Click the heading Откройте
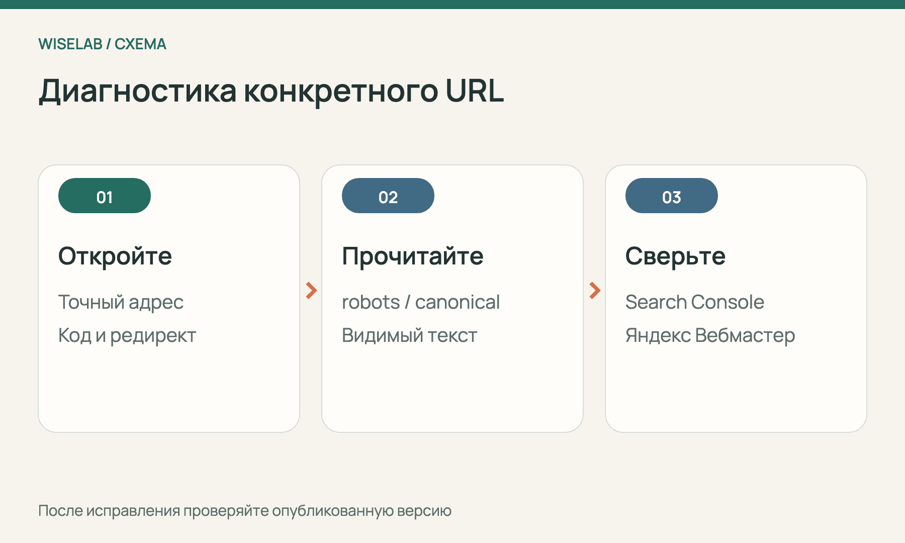Image resolution: width=905 pixels, height=543 pixels. pos(115,256)
